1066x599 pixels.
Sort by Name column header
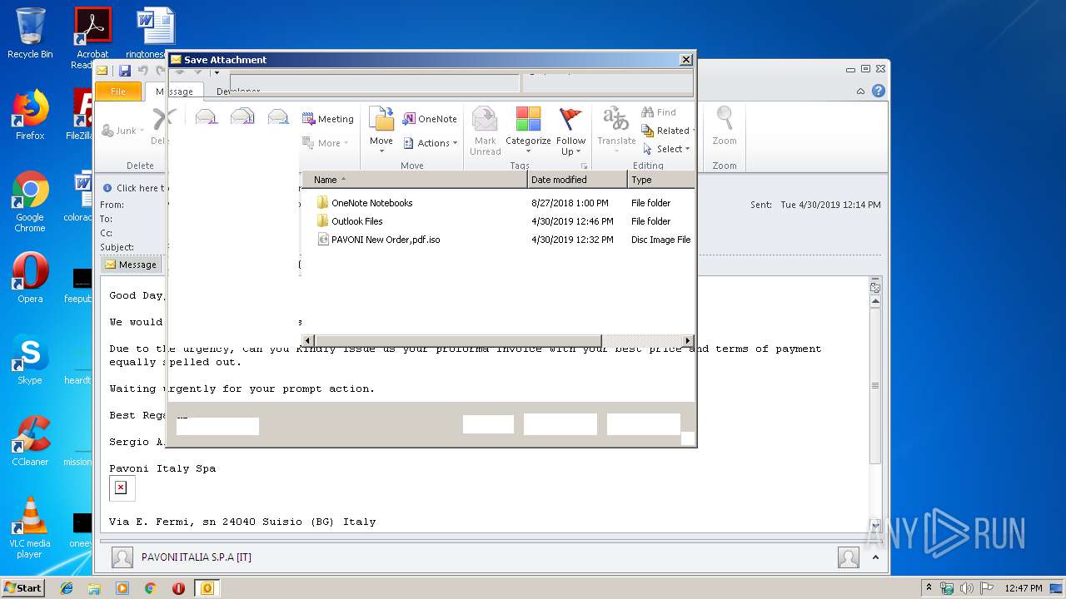coord(414,180)
